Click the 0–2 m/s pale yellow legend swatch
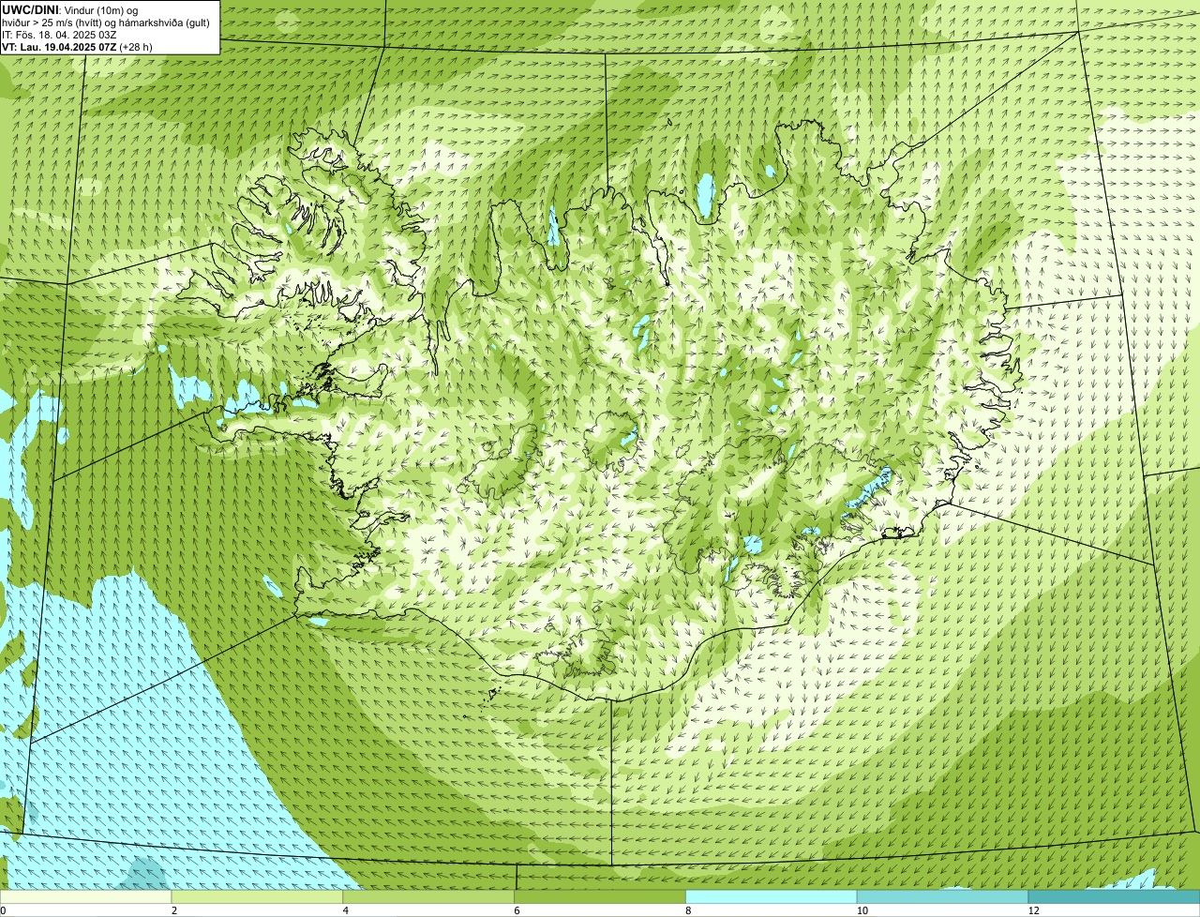Viewport: 1200px width, 917px height. (86, 896)
